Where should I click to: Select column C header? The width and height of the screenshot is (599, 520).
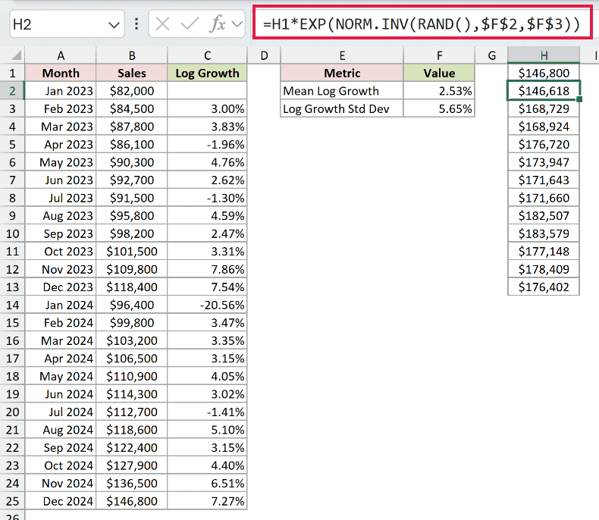click(208, 55)
